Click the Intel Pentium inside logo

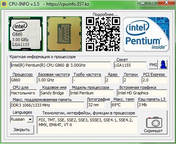click(146, 34)
